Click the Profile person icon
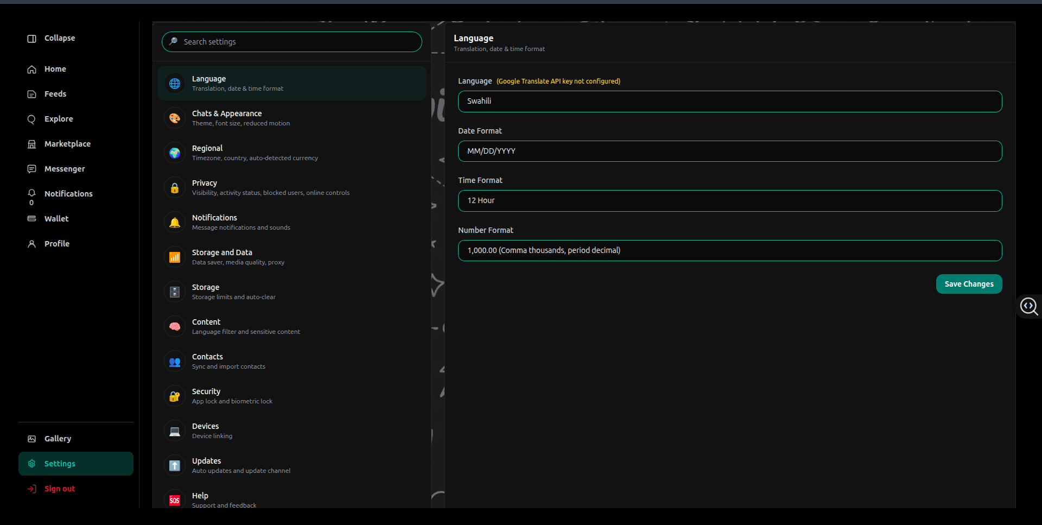This screenshot has width=1042, height=525. point(32,244)
